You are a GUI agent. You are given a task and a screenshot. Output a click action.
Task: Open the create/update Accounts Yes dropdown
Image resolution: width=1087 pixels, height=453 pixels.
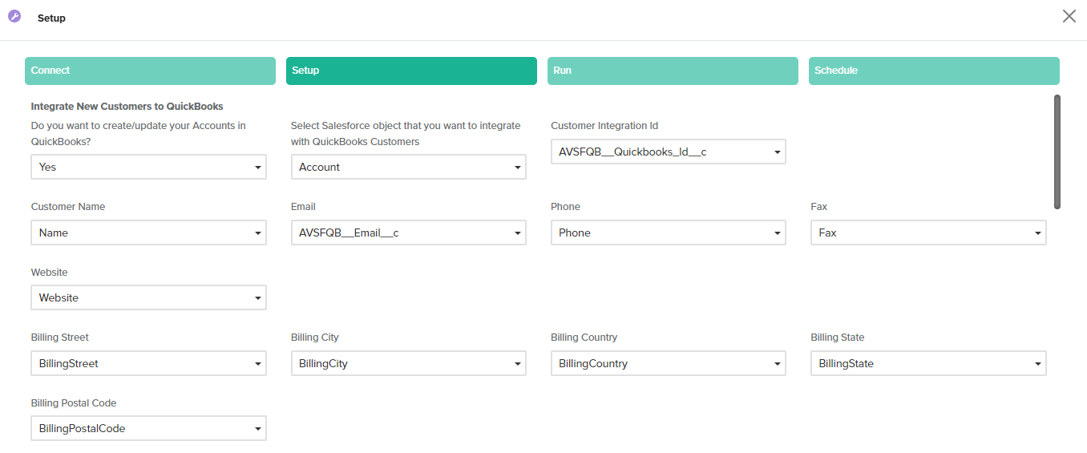(x=148, y=167)
